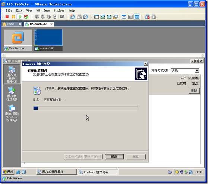Close the Windows 组件向导 dialog
The image size is (208, 184).
146,64
